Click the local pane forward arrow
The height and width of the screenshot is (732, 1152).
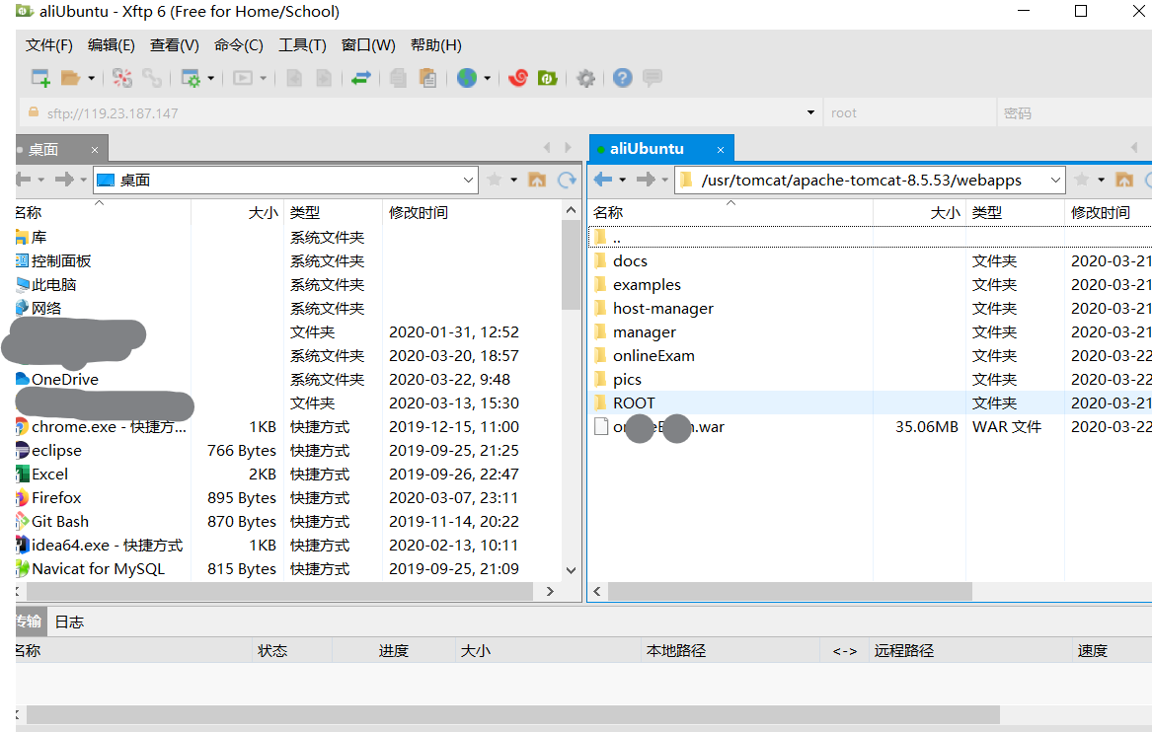(64, 180)
